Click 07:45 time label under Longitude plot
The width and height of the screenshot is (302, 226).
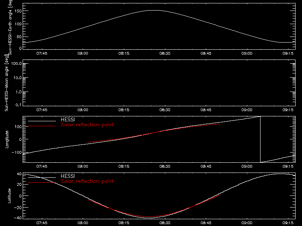[42, 166]
